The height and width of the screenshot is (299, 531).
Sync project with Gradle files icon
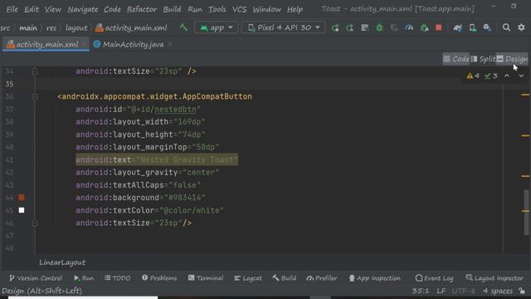coord(457,27)
